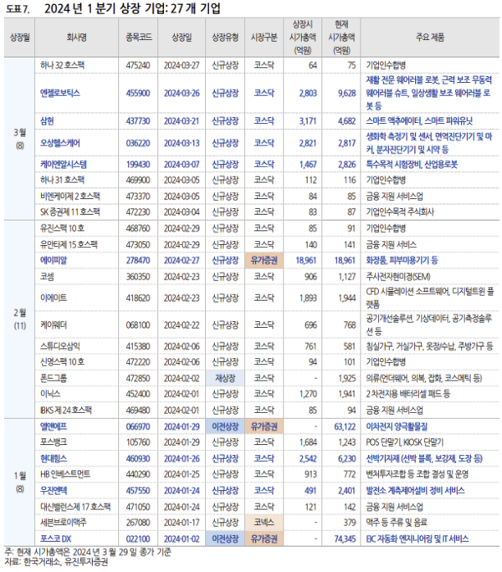Select company name 우진엔텍
The width and height of the screenshot is (502, 572).
[x=54, y=491]
